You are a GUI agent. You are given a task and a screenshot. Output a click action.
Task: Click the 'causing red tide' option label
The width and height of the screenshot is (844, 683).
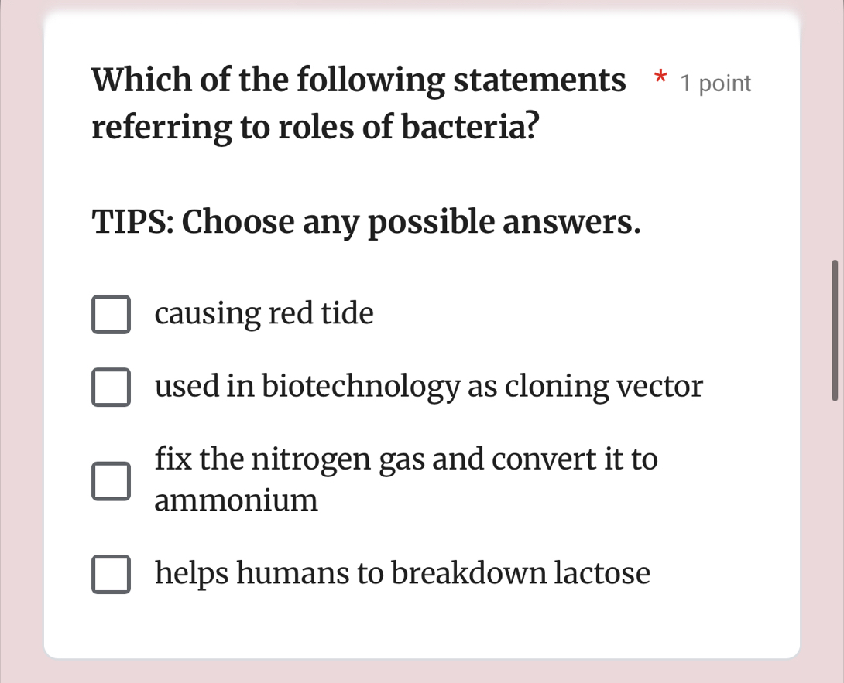click(x=264, y=314)
